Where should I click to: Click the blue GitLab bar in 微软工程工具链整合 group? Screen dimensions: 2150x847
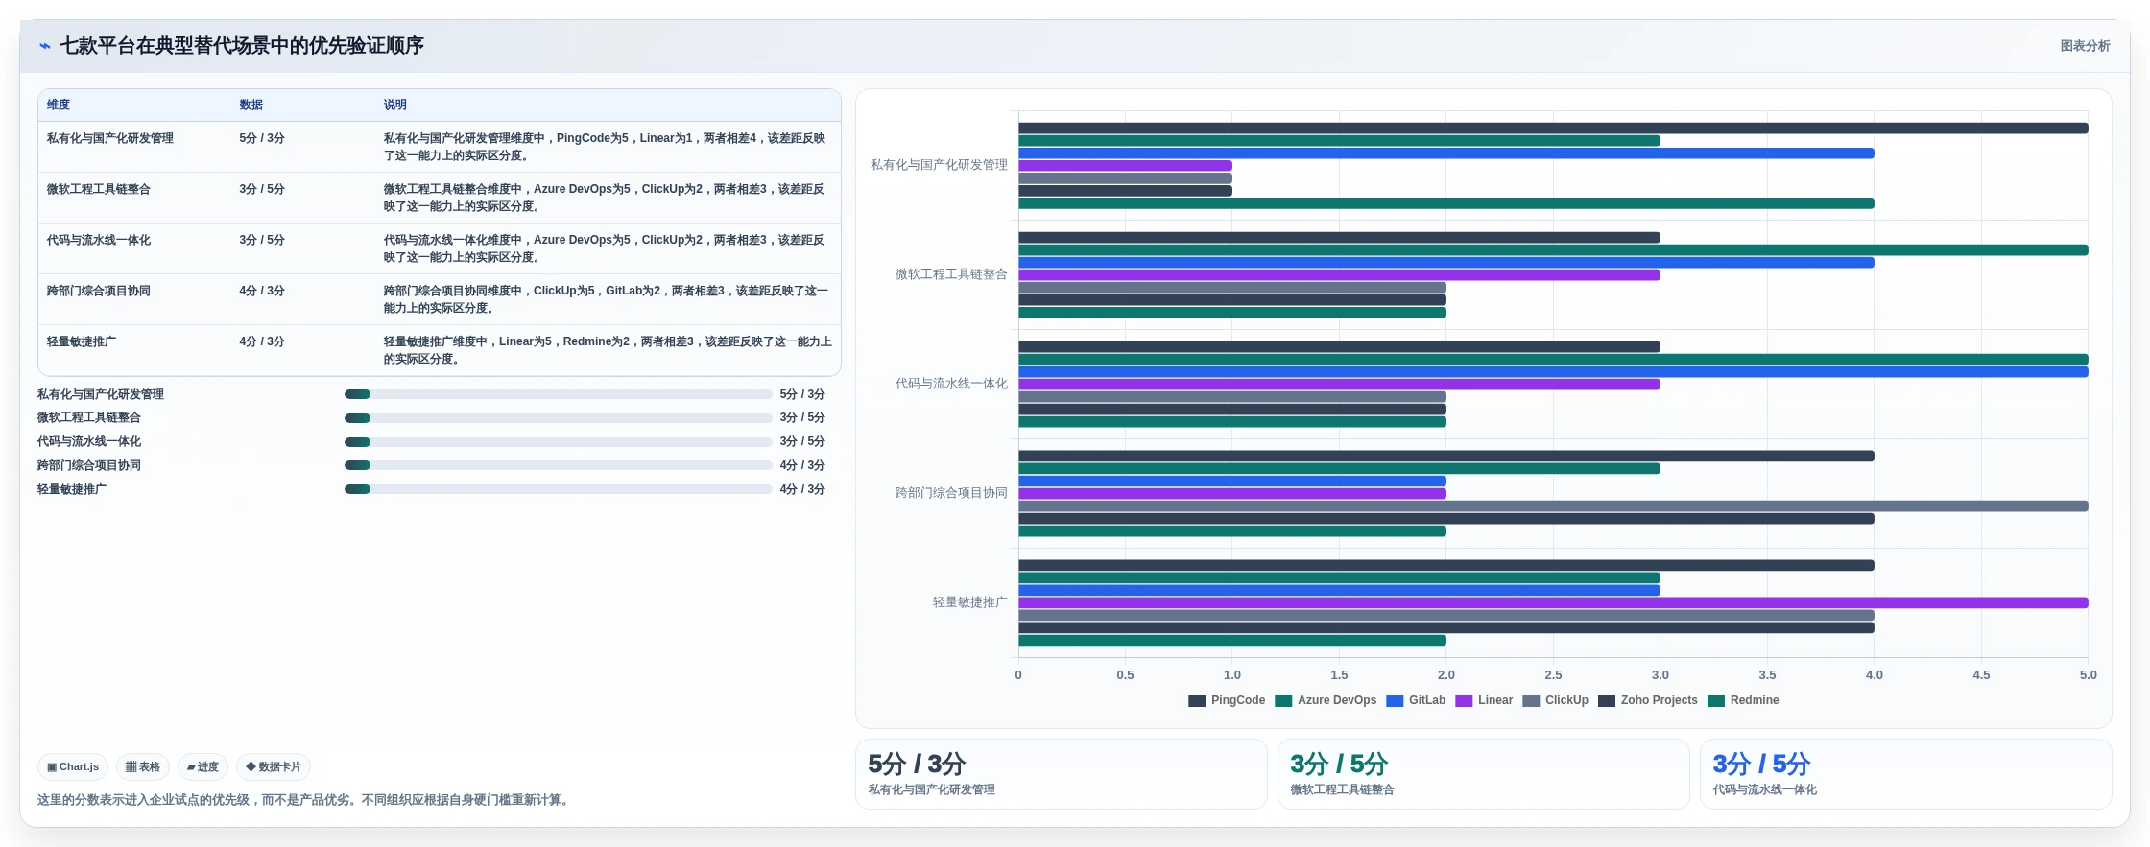1446,263
